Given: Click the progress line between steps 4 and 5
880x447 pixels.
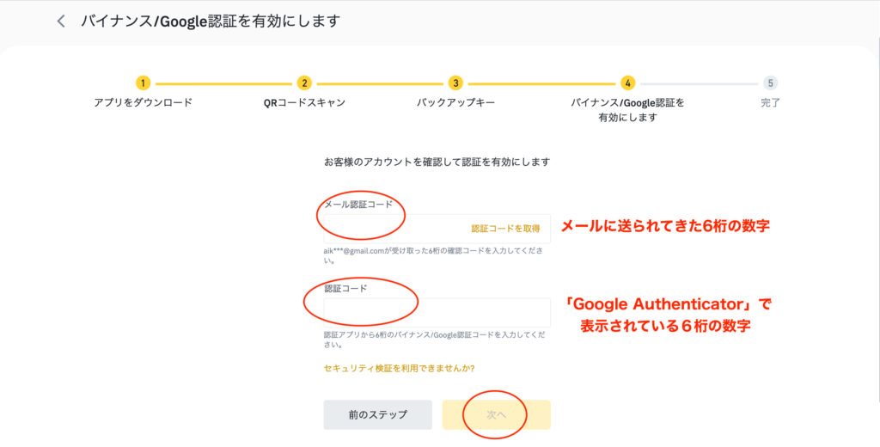Looking at the screenshot, I should pyautogui.click(x=699, y=83).
